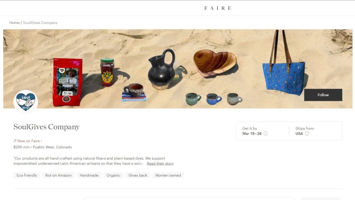Click the info icon next to USA
Viewport: 355px width, 200px height.
tap(307, 134)
